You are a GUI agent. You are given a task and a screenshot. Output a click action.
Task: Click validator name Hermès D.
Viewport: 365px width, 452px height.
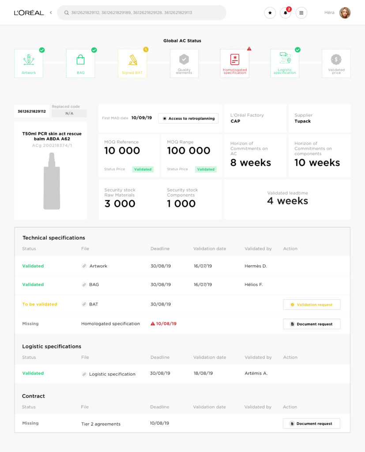tap(256, 266)
